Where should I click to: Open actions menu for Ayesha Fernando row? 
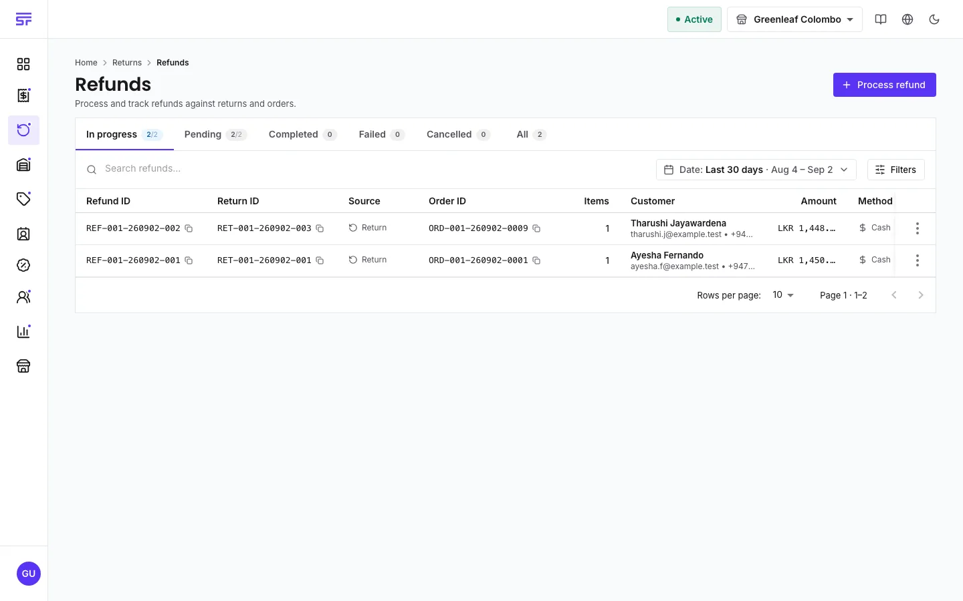tap(918, 260)
